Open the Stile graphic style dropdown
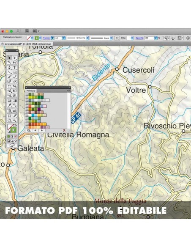Screen dimensions: 191x247 pos(132,38)
